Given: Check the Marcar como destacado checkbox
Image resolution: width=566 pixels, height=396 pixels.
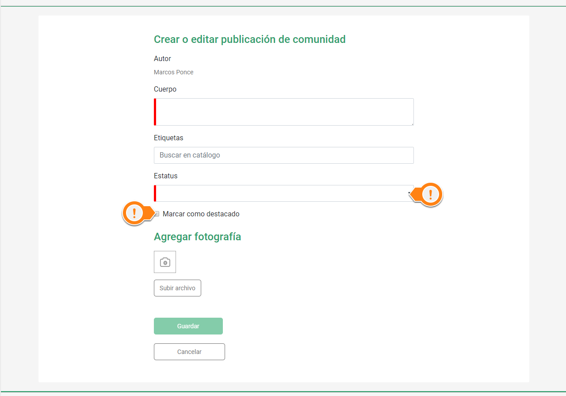Looking at the screenshot, I should click(157, 214).
